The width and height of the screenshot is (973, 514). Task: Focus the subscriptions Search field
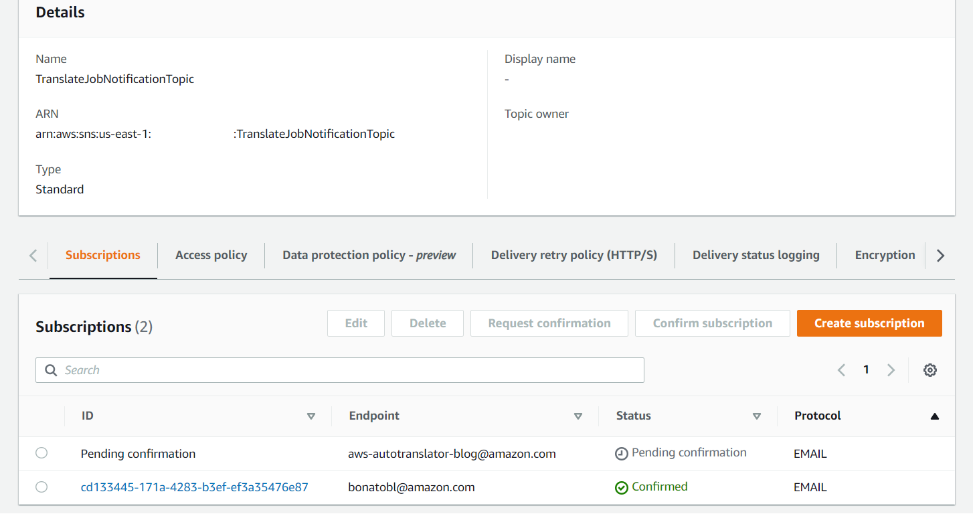pyautogui.click(x=348, y=370)
